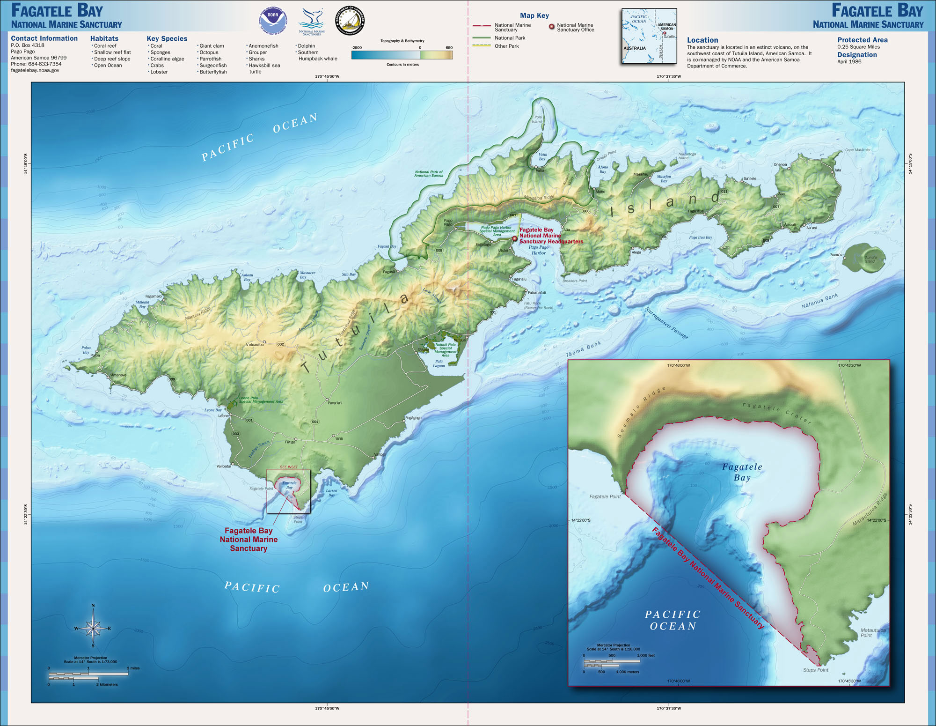Click the fagatelebay.noaa.gov web address
The image size is (936, 726).
coord(35,70)
